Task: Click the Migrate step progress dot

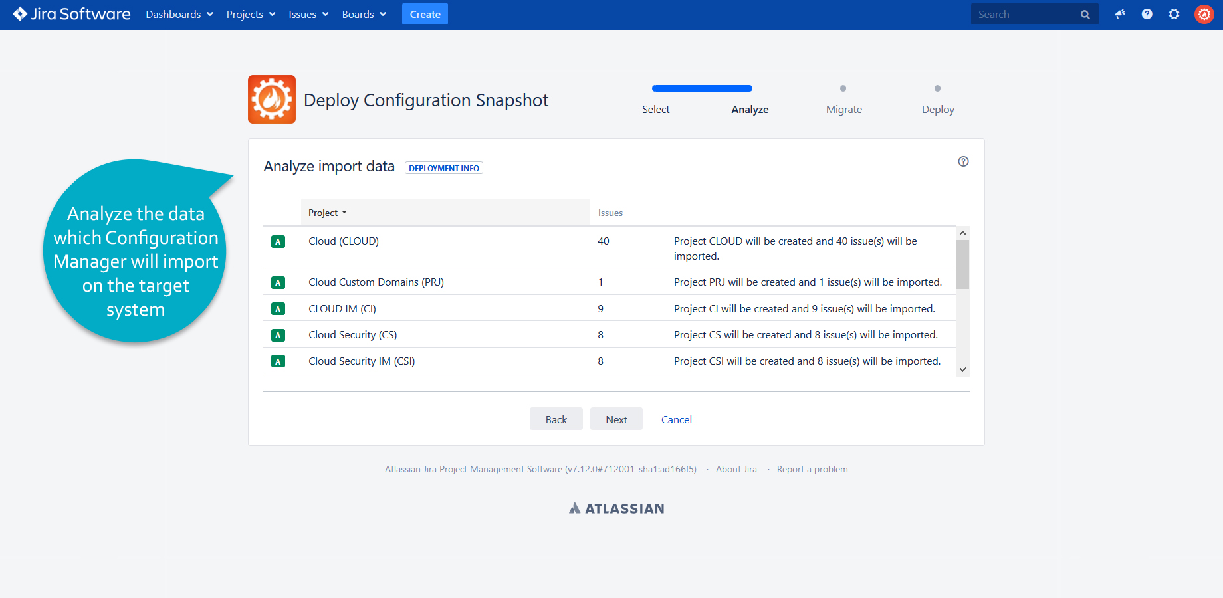Action: click(843, 88)
